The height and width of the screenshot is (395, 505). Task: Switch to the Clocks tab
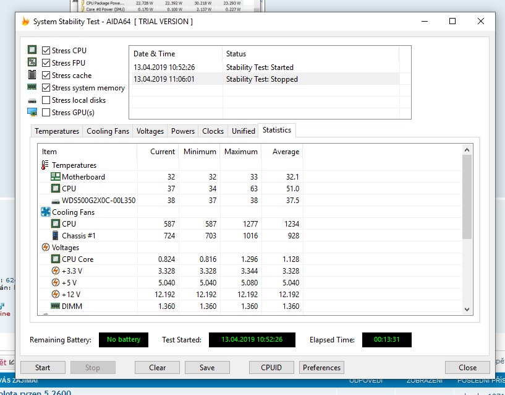coord(213,131)
